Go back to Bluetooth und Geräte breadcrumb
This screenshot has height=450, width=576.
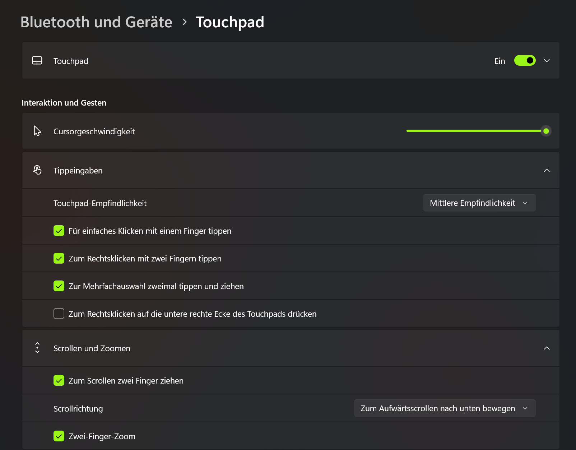click(x=96, y=22)
